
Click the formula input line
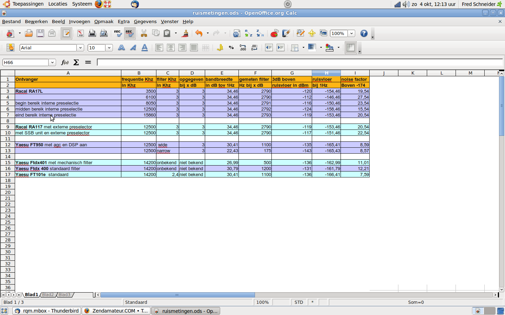tap(300, 62)
